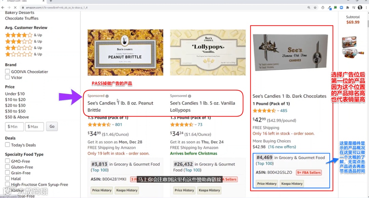Screen dimensions: 369x198
Task: Click Keepa History for ASIN B0042GSLZO
Action: pos(292,184)
